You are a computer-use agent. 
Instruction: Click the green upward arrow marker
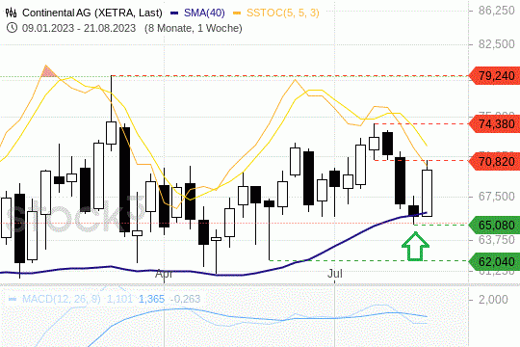[x=415, y=246]
